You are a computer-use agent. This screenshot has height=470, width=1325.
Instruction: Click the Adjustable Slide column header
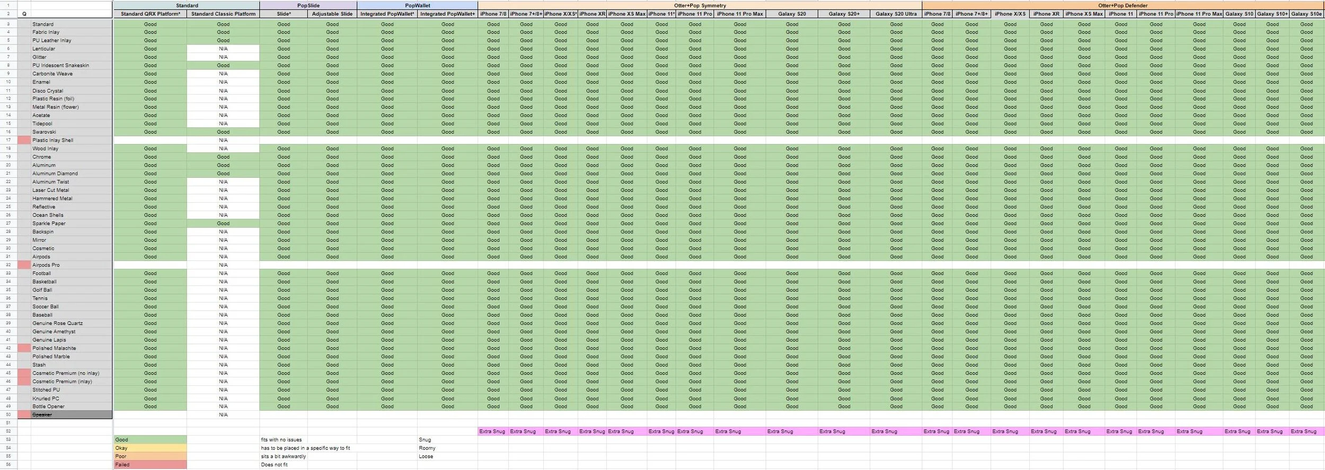(332, 14)
